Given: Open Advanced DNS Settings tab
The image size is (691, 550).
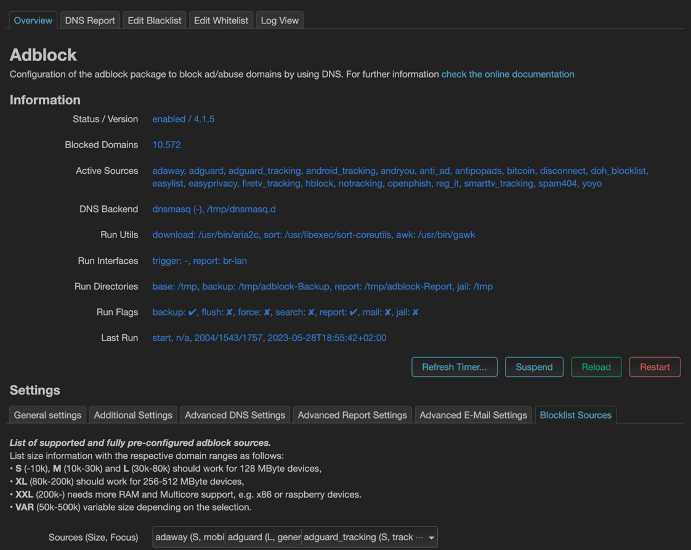Looking at the screenshot, I should (x=235, y=415).
